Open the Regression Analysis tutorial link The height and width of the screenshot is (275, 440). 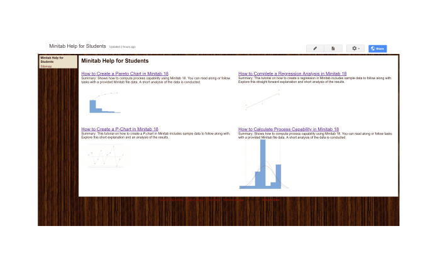(x=292, y=73)
